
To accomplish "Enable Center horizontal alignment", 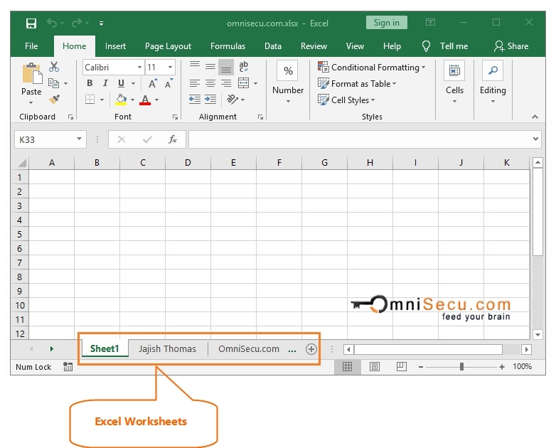I will [210, 83].
